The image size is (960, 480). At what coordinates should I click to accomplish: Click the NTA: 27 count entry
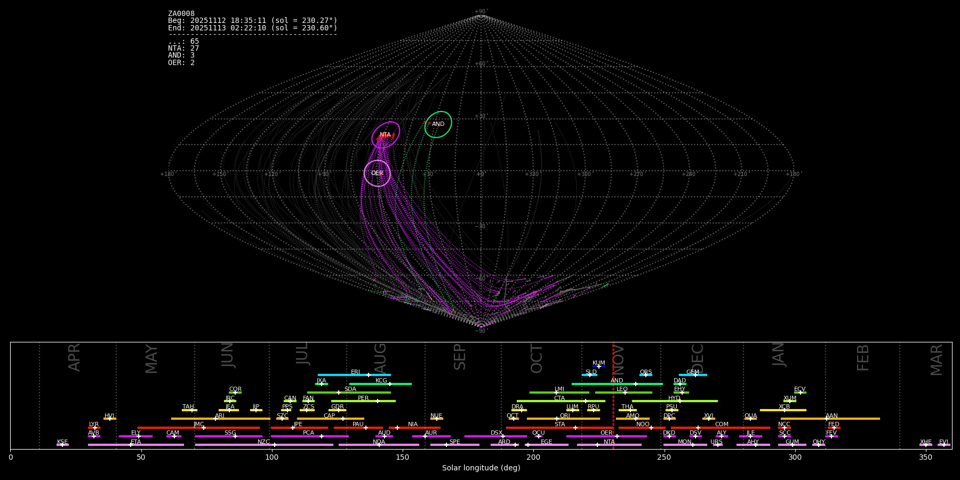point(183,49)
